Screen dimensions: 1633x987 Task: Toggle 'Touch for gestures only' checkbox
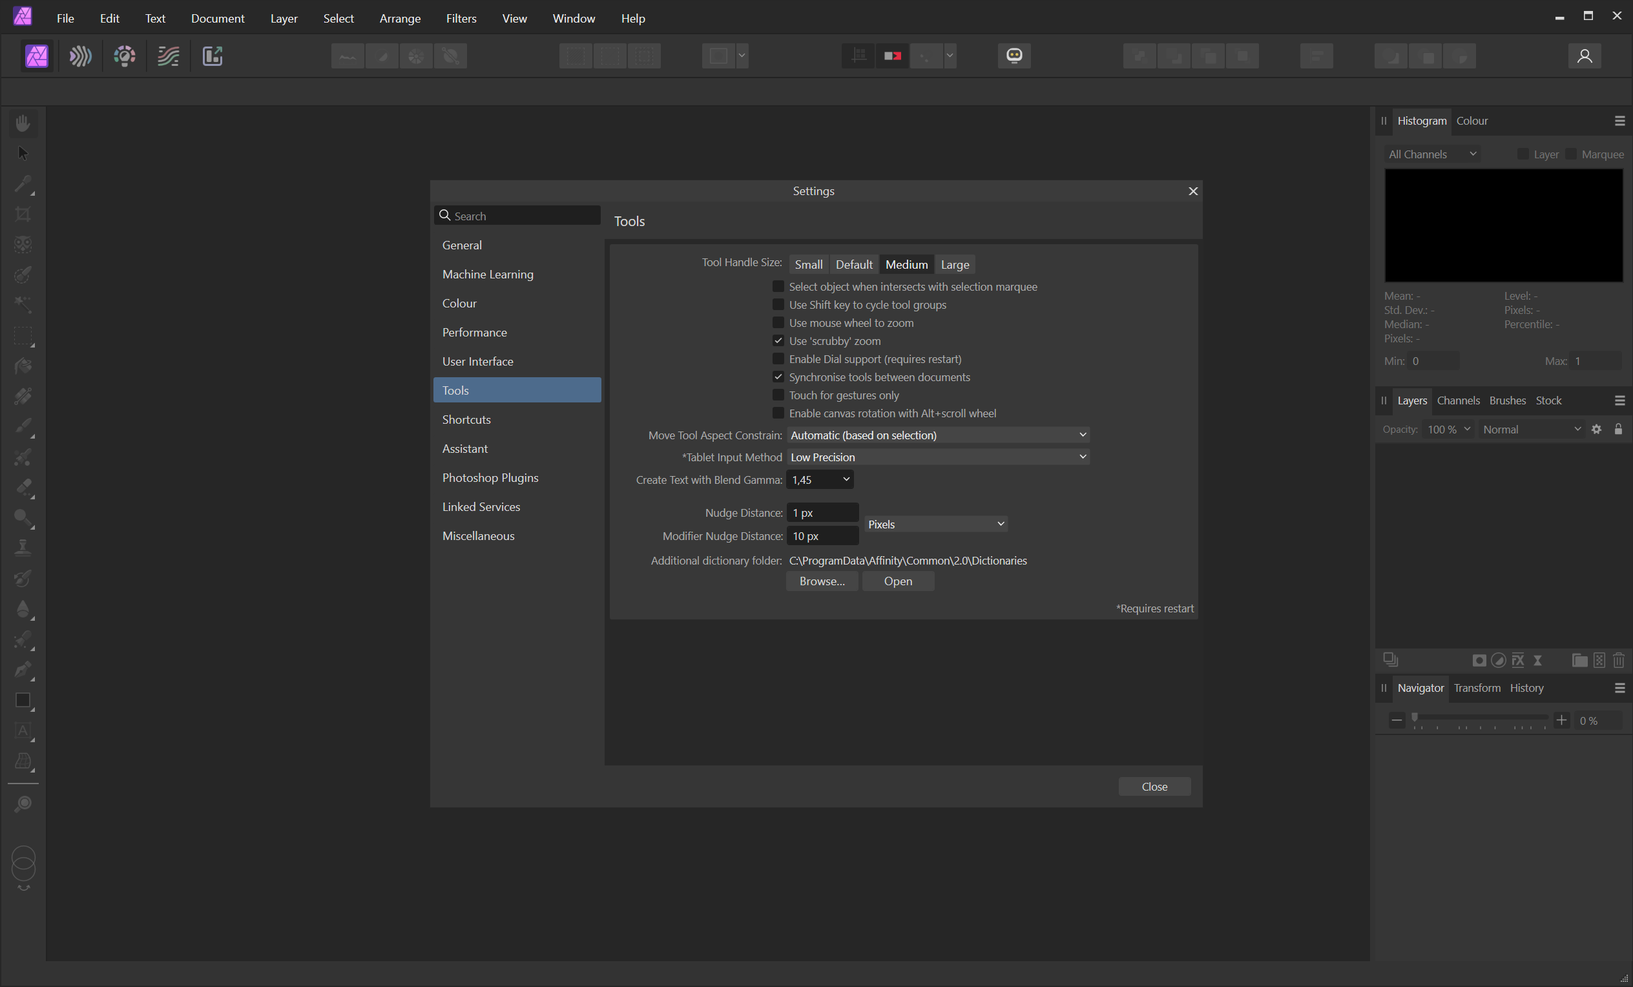tap(778, 395)
